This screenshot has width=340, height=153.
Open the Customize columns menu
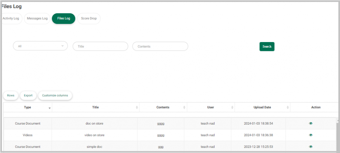pyautogui.click(x=55, y=95)
